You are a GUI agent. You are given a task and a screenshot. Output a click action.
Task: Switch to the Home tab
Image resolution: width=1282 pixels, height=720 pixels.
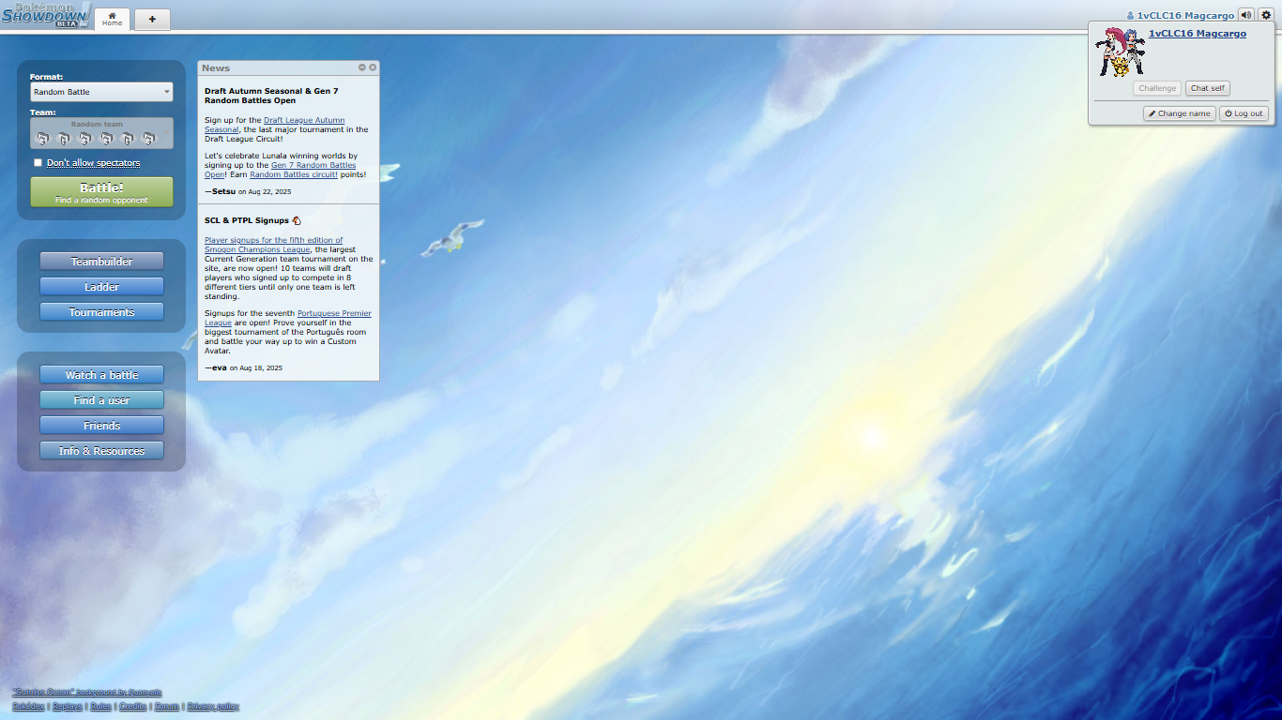tap(112, 19)
